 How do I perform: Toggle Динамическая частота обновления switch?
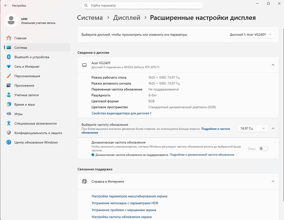coord(263,149)
